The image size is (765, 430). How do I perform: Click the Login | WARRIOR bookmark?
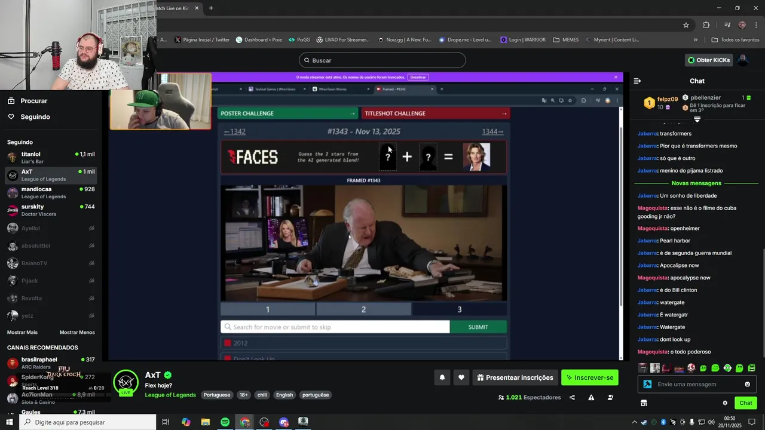coord(523,40)
